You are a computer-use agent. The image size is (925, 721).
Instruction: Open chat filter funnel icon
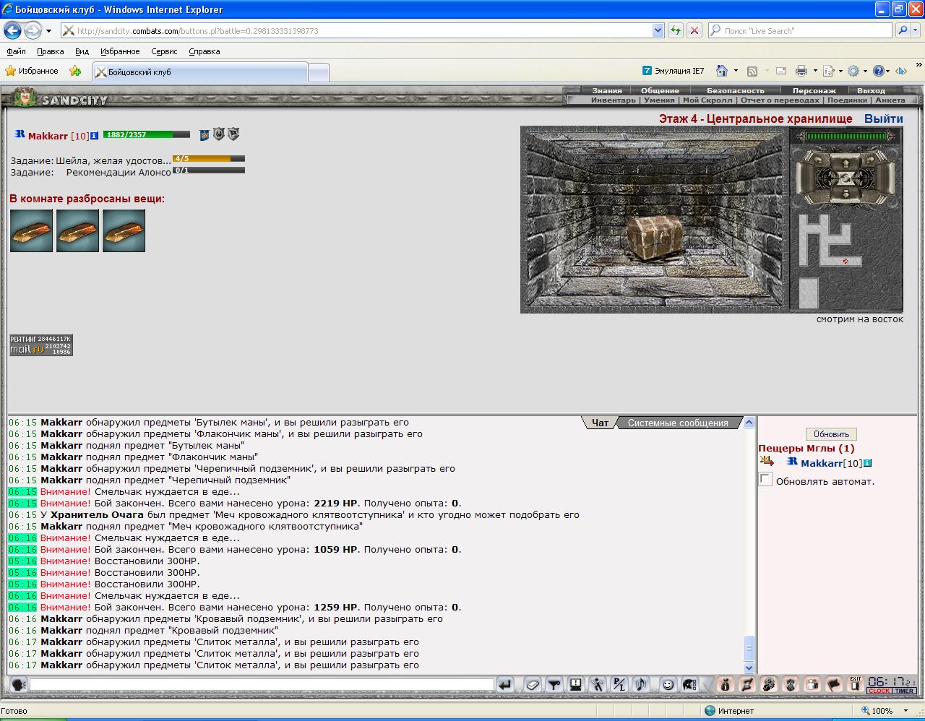click(554, 684)
